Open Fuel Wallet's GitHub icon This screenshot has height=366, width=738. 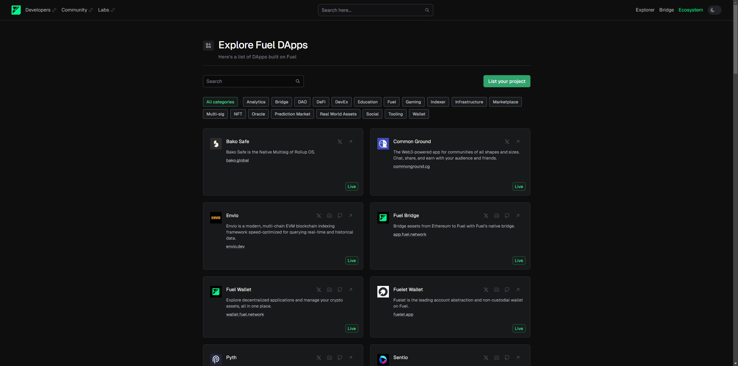(x=340, y=290)
